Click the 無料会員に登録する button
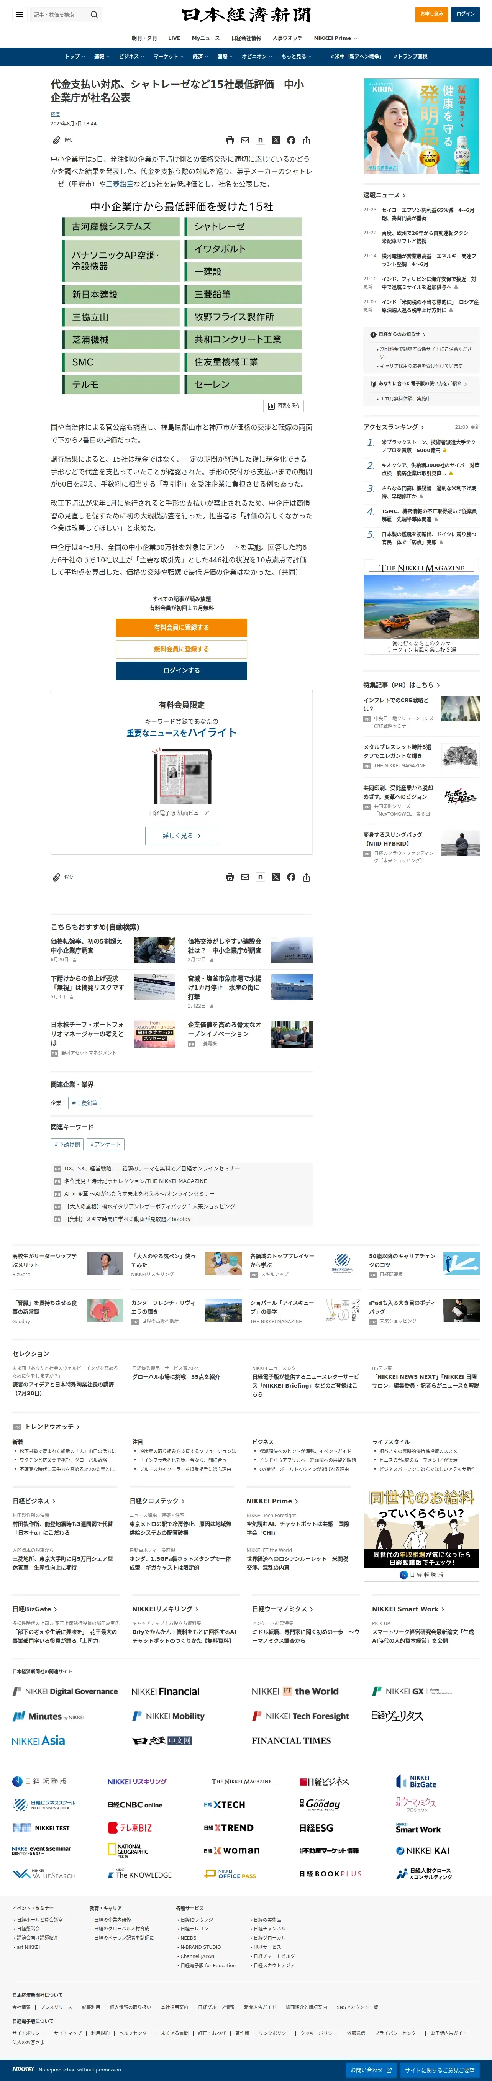Screen dimensions: 492x2081 182,649
